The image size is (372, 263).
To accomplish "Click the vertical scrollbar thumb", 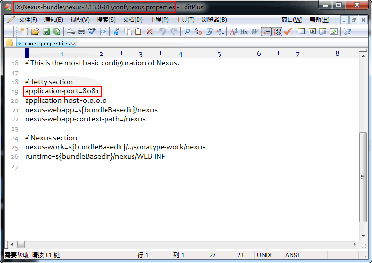I will coord(363,177).
